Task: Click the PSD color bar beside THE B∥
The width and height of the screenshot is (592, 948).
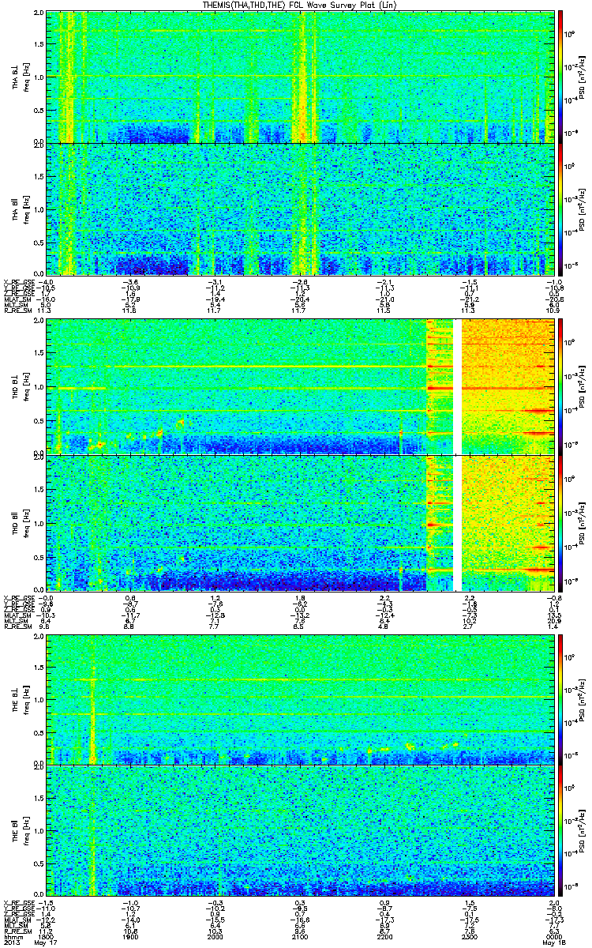Action: click(x=561, y=831)
